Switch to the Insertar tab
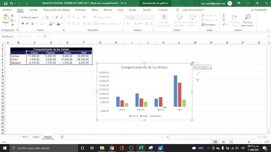The image size is (271, 152). click(33, 10)
